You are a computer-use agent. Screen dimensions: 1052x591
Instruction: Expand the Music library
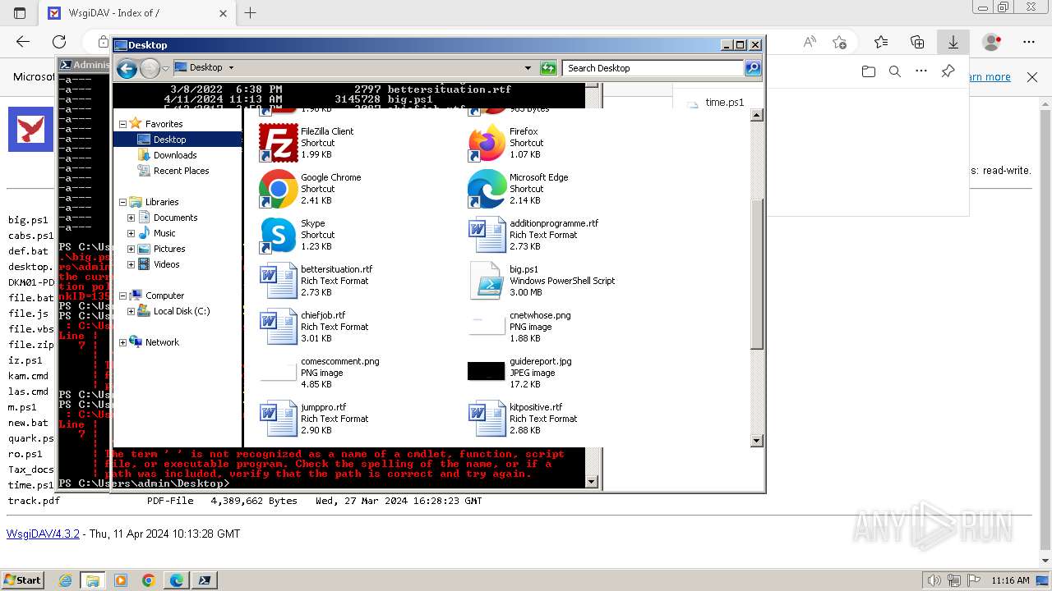tap(131, 233)
